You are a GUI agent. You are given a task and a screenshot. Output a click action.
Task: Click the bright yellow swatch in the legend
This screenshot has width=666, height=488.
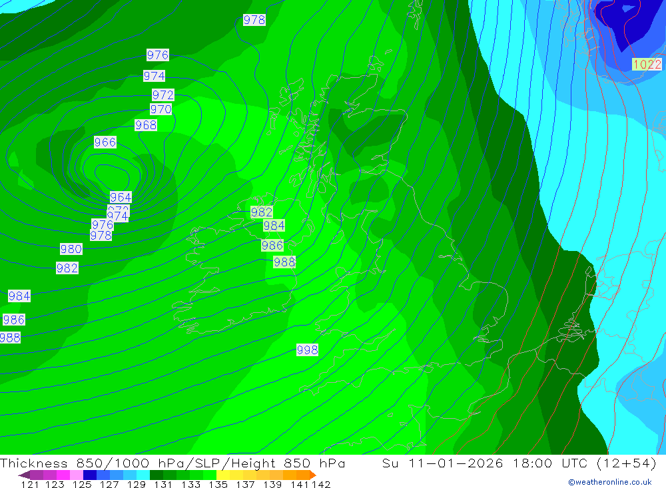(223, 475)
